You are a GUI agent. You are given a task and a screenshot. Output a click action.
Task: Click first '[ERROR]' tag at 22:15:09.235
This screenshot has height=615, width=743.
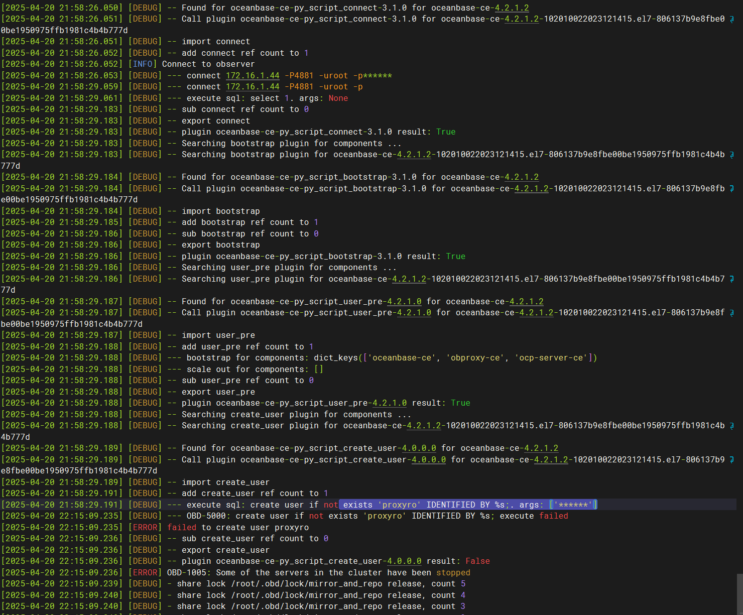[x=145, y=528]
